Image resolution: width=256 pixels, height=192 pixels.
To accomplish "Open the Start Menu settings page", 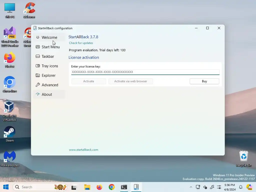I will (x=49, y=47).
